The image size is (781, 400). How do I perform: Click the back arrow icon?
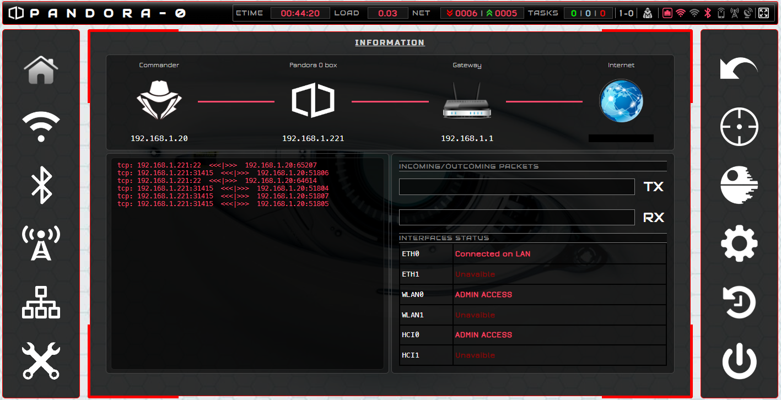[739, 69]
